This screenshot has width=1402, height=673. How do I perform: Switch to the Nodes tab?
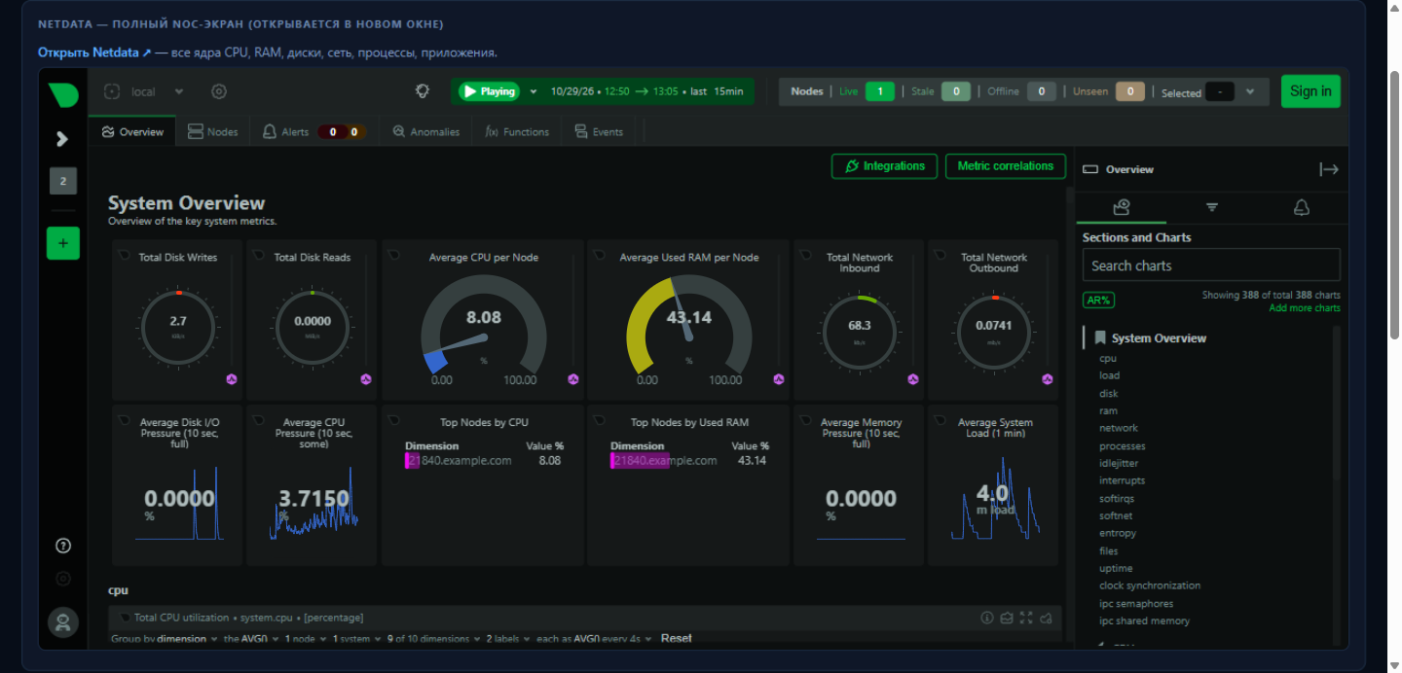tap(213, 131)
